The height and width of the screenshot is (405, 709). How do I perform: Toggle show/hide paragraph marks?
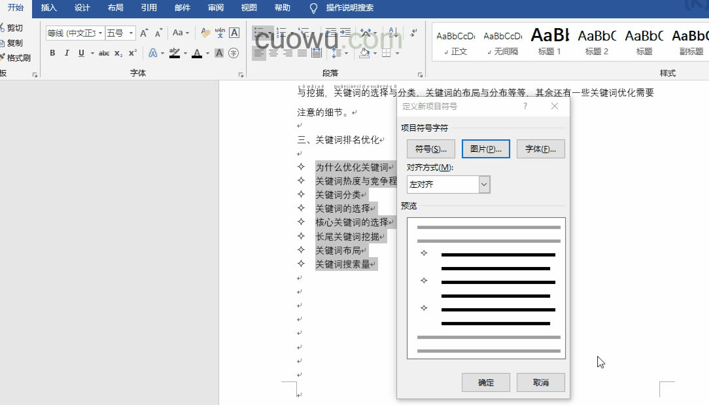pyautogui.click(x=414, y=32)
